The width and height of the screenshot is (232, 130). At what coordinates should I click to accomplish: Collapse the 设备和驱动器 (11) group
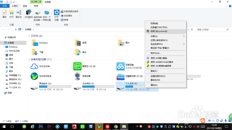pos(29,59)
